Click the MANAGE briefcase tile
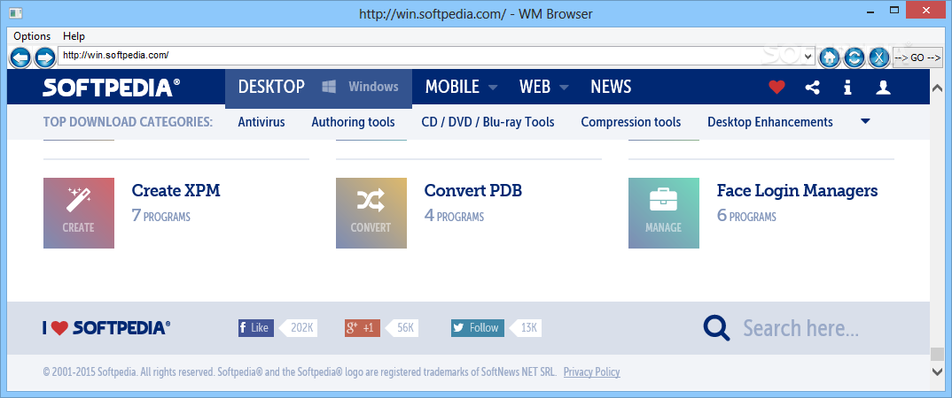952x398 pixels. click(664, 213)
